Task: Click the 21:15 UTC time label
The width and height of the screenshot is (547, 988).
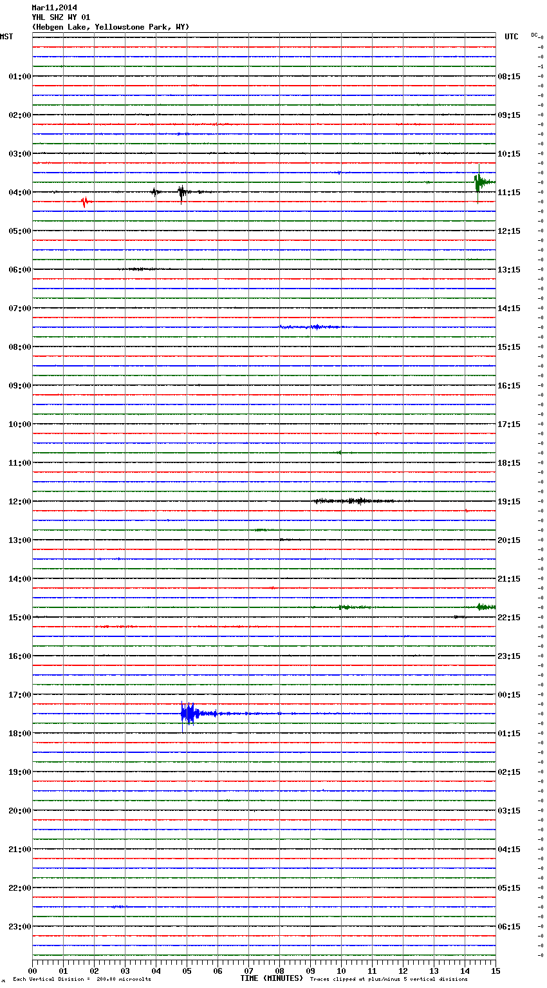Action: tap(509, 579)
